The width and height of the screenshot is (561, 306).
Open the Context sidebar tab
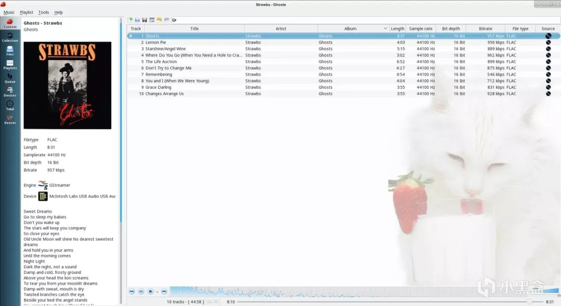(x=10, y=23)
